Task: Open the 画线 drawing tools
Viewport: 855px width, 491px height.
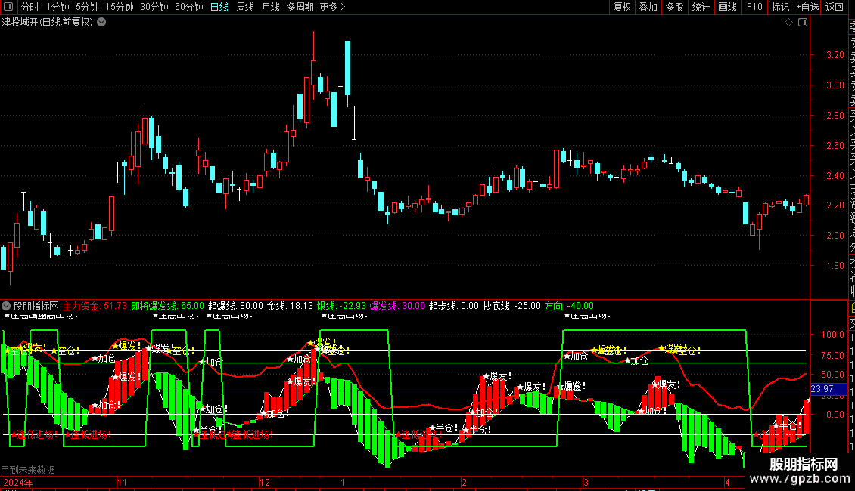Action: [727, 7]
